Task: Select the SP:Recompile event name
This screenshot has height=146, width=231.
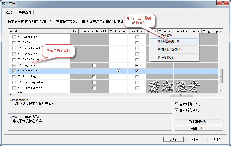Action: [x=27, y=71]
